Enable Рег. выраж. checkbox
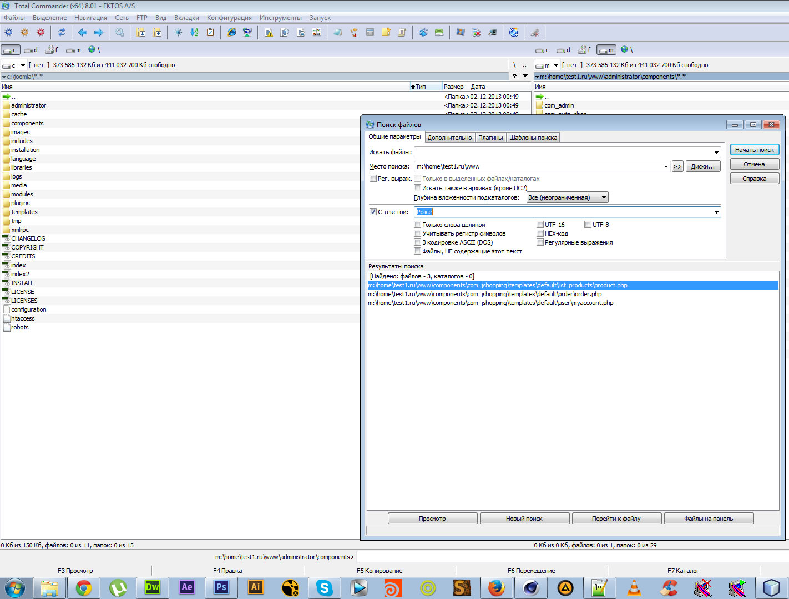789x599 pixels. pyautogui.click(x=373, y=179)
